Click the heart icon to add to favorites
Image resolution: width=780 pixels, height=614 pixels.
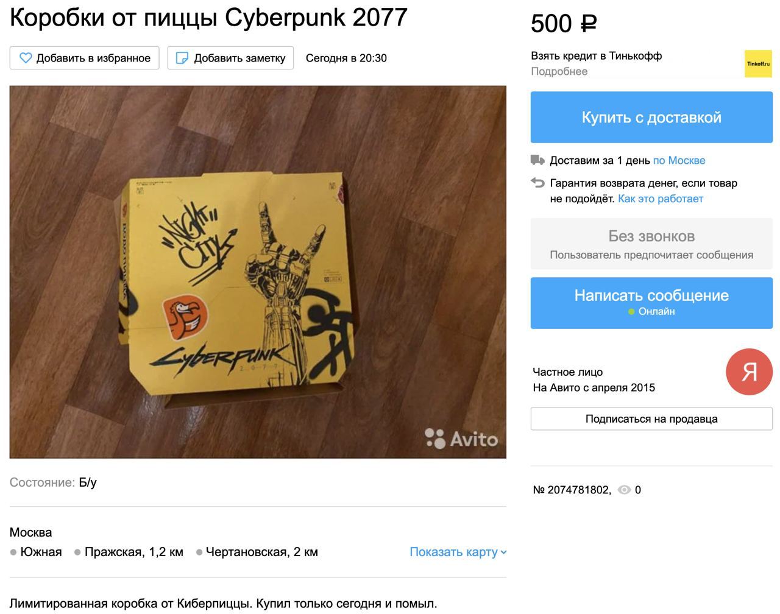point(25,58)
